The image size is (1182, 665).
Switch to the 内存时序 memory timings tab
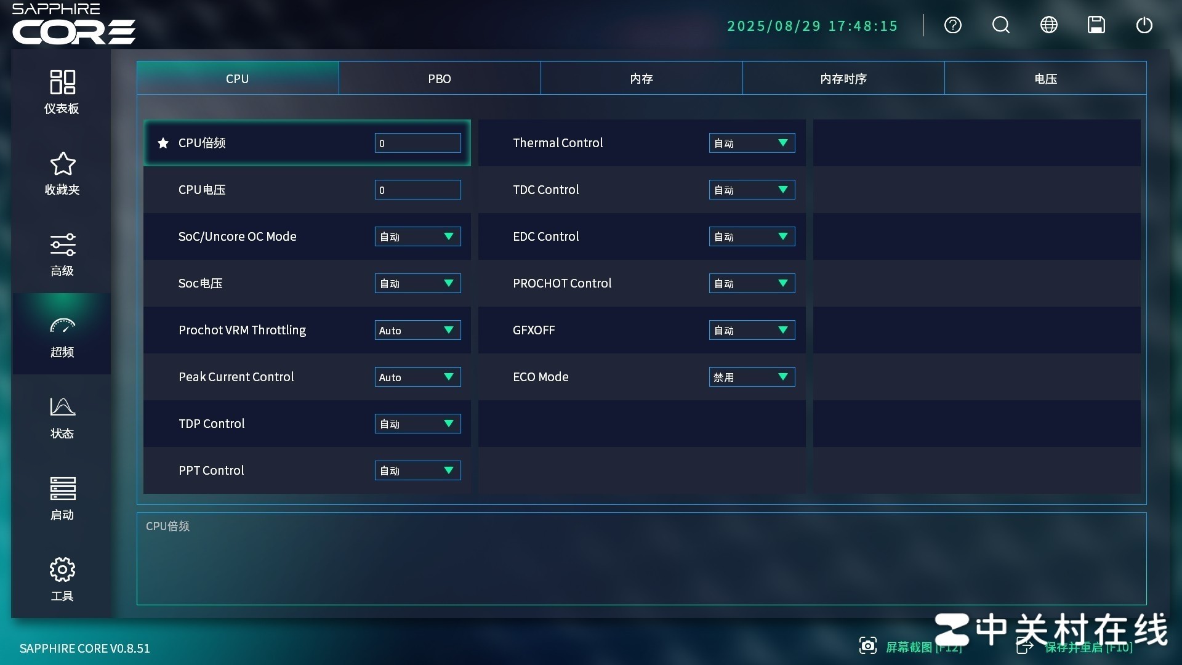click(x=843, y=78)
